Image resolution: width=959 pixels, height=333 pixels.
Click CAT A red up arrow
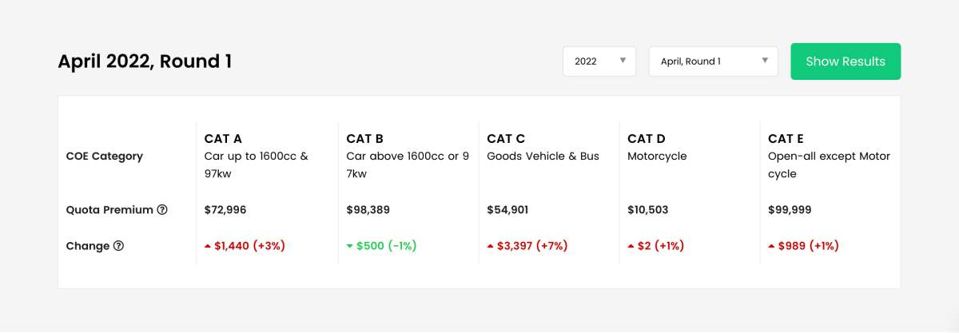coord(209,246)
